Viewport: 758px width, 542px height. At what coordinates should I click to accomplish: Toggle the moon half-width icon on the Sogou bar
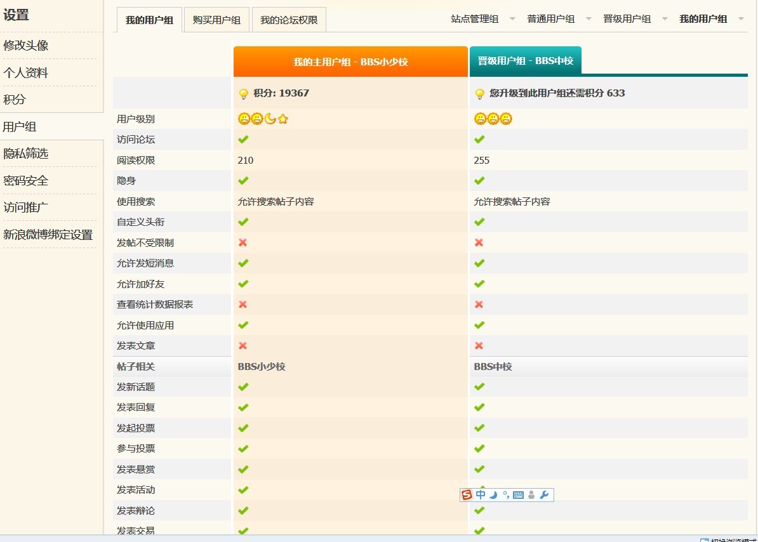[x=493, y=495]
